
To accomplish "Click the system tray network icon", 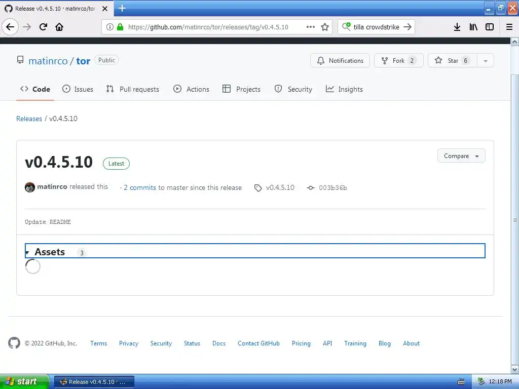I will 481,382.
